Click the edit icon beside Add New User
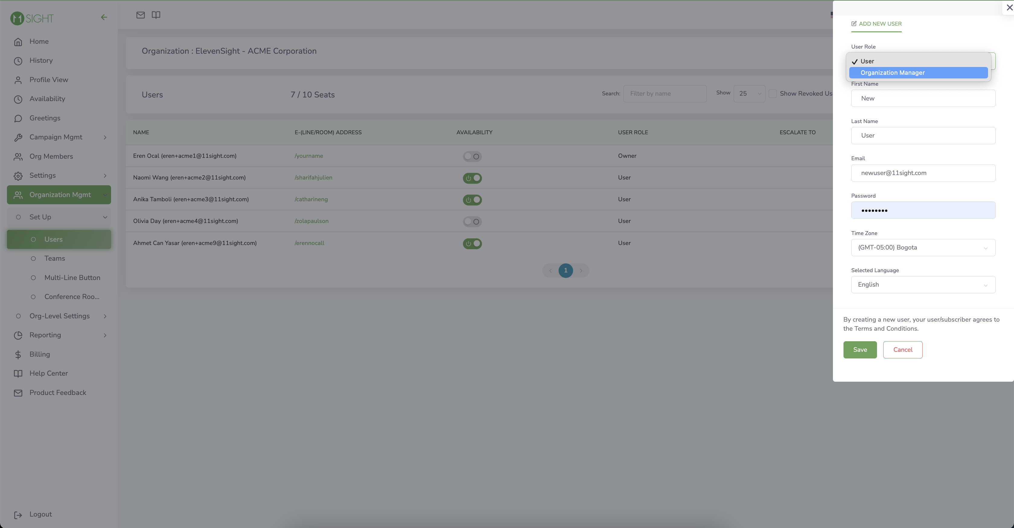The width and height of the screenshot is (1014, 528). 854,24
